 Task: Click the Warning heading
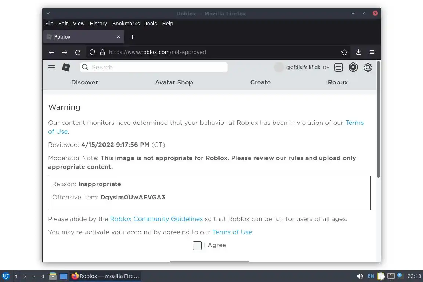pos(64,107)
